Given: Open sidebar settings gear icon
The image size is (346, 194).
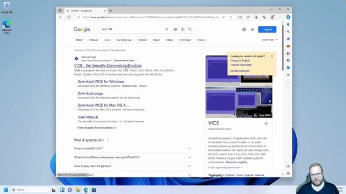Looking at the screenshot, I should click(x=288, y=174).
